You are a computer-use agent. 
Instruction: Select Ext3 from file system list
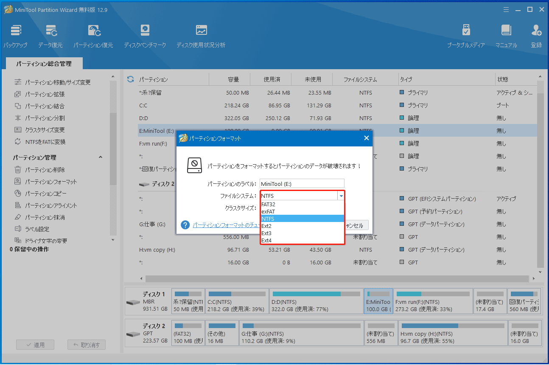(x=302, y=233)
